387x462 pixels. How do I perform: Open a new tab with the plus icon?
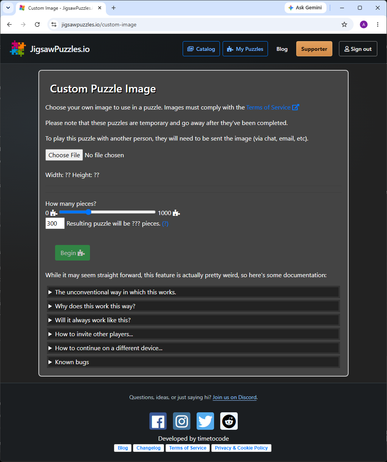click(114, 8)
